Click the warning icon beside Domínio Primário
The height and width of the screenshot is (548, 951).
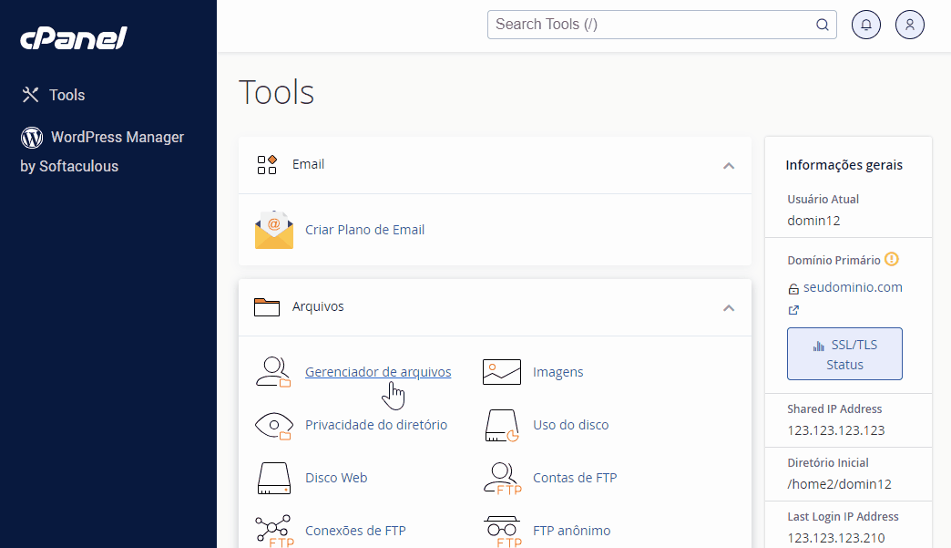[x=891, y=259]
